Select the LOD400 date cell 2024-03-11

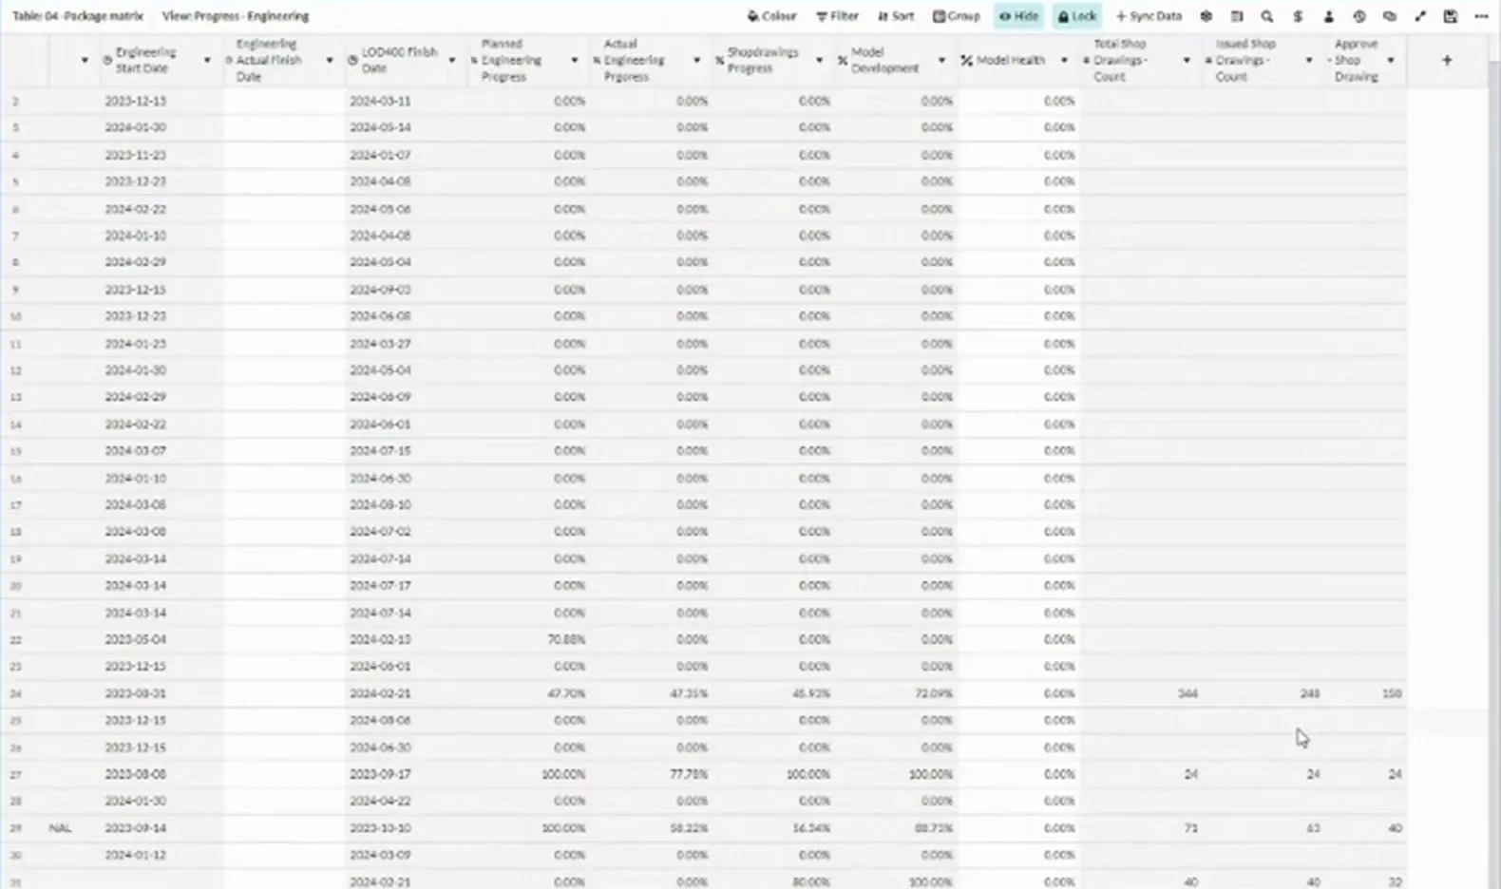click(x=407, y=101)
